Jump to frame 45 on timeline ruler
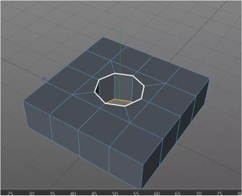This screenshot has width=242, height=196. click(94, 193)
